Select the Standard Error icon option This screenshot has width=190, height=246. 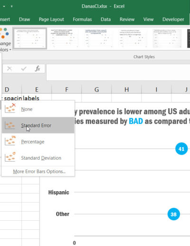[x=10, y=125]
